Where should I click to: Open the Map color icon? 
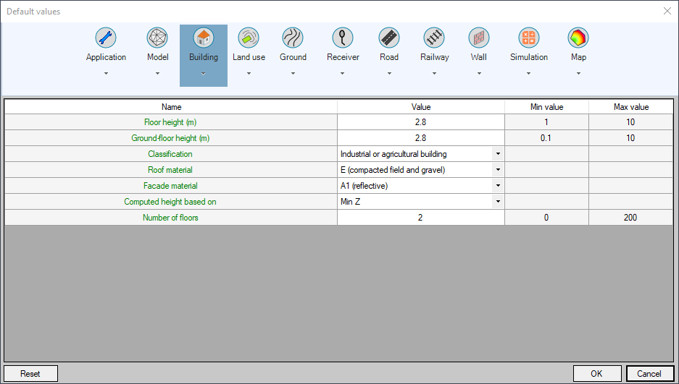578,38
